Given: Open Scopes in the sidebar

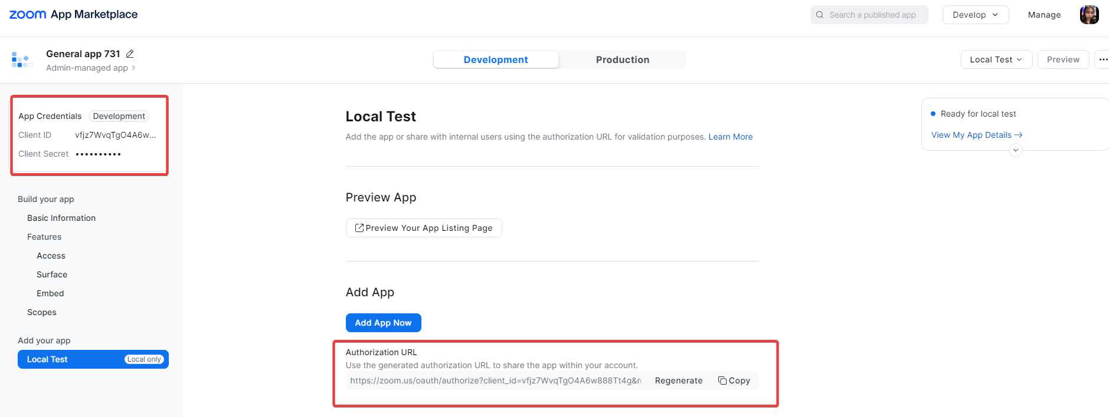Looking at the screenshot, I should click(42, 312).
